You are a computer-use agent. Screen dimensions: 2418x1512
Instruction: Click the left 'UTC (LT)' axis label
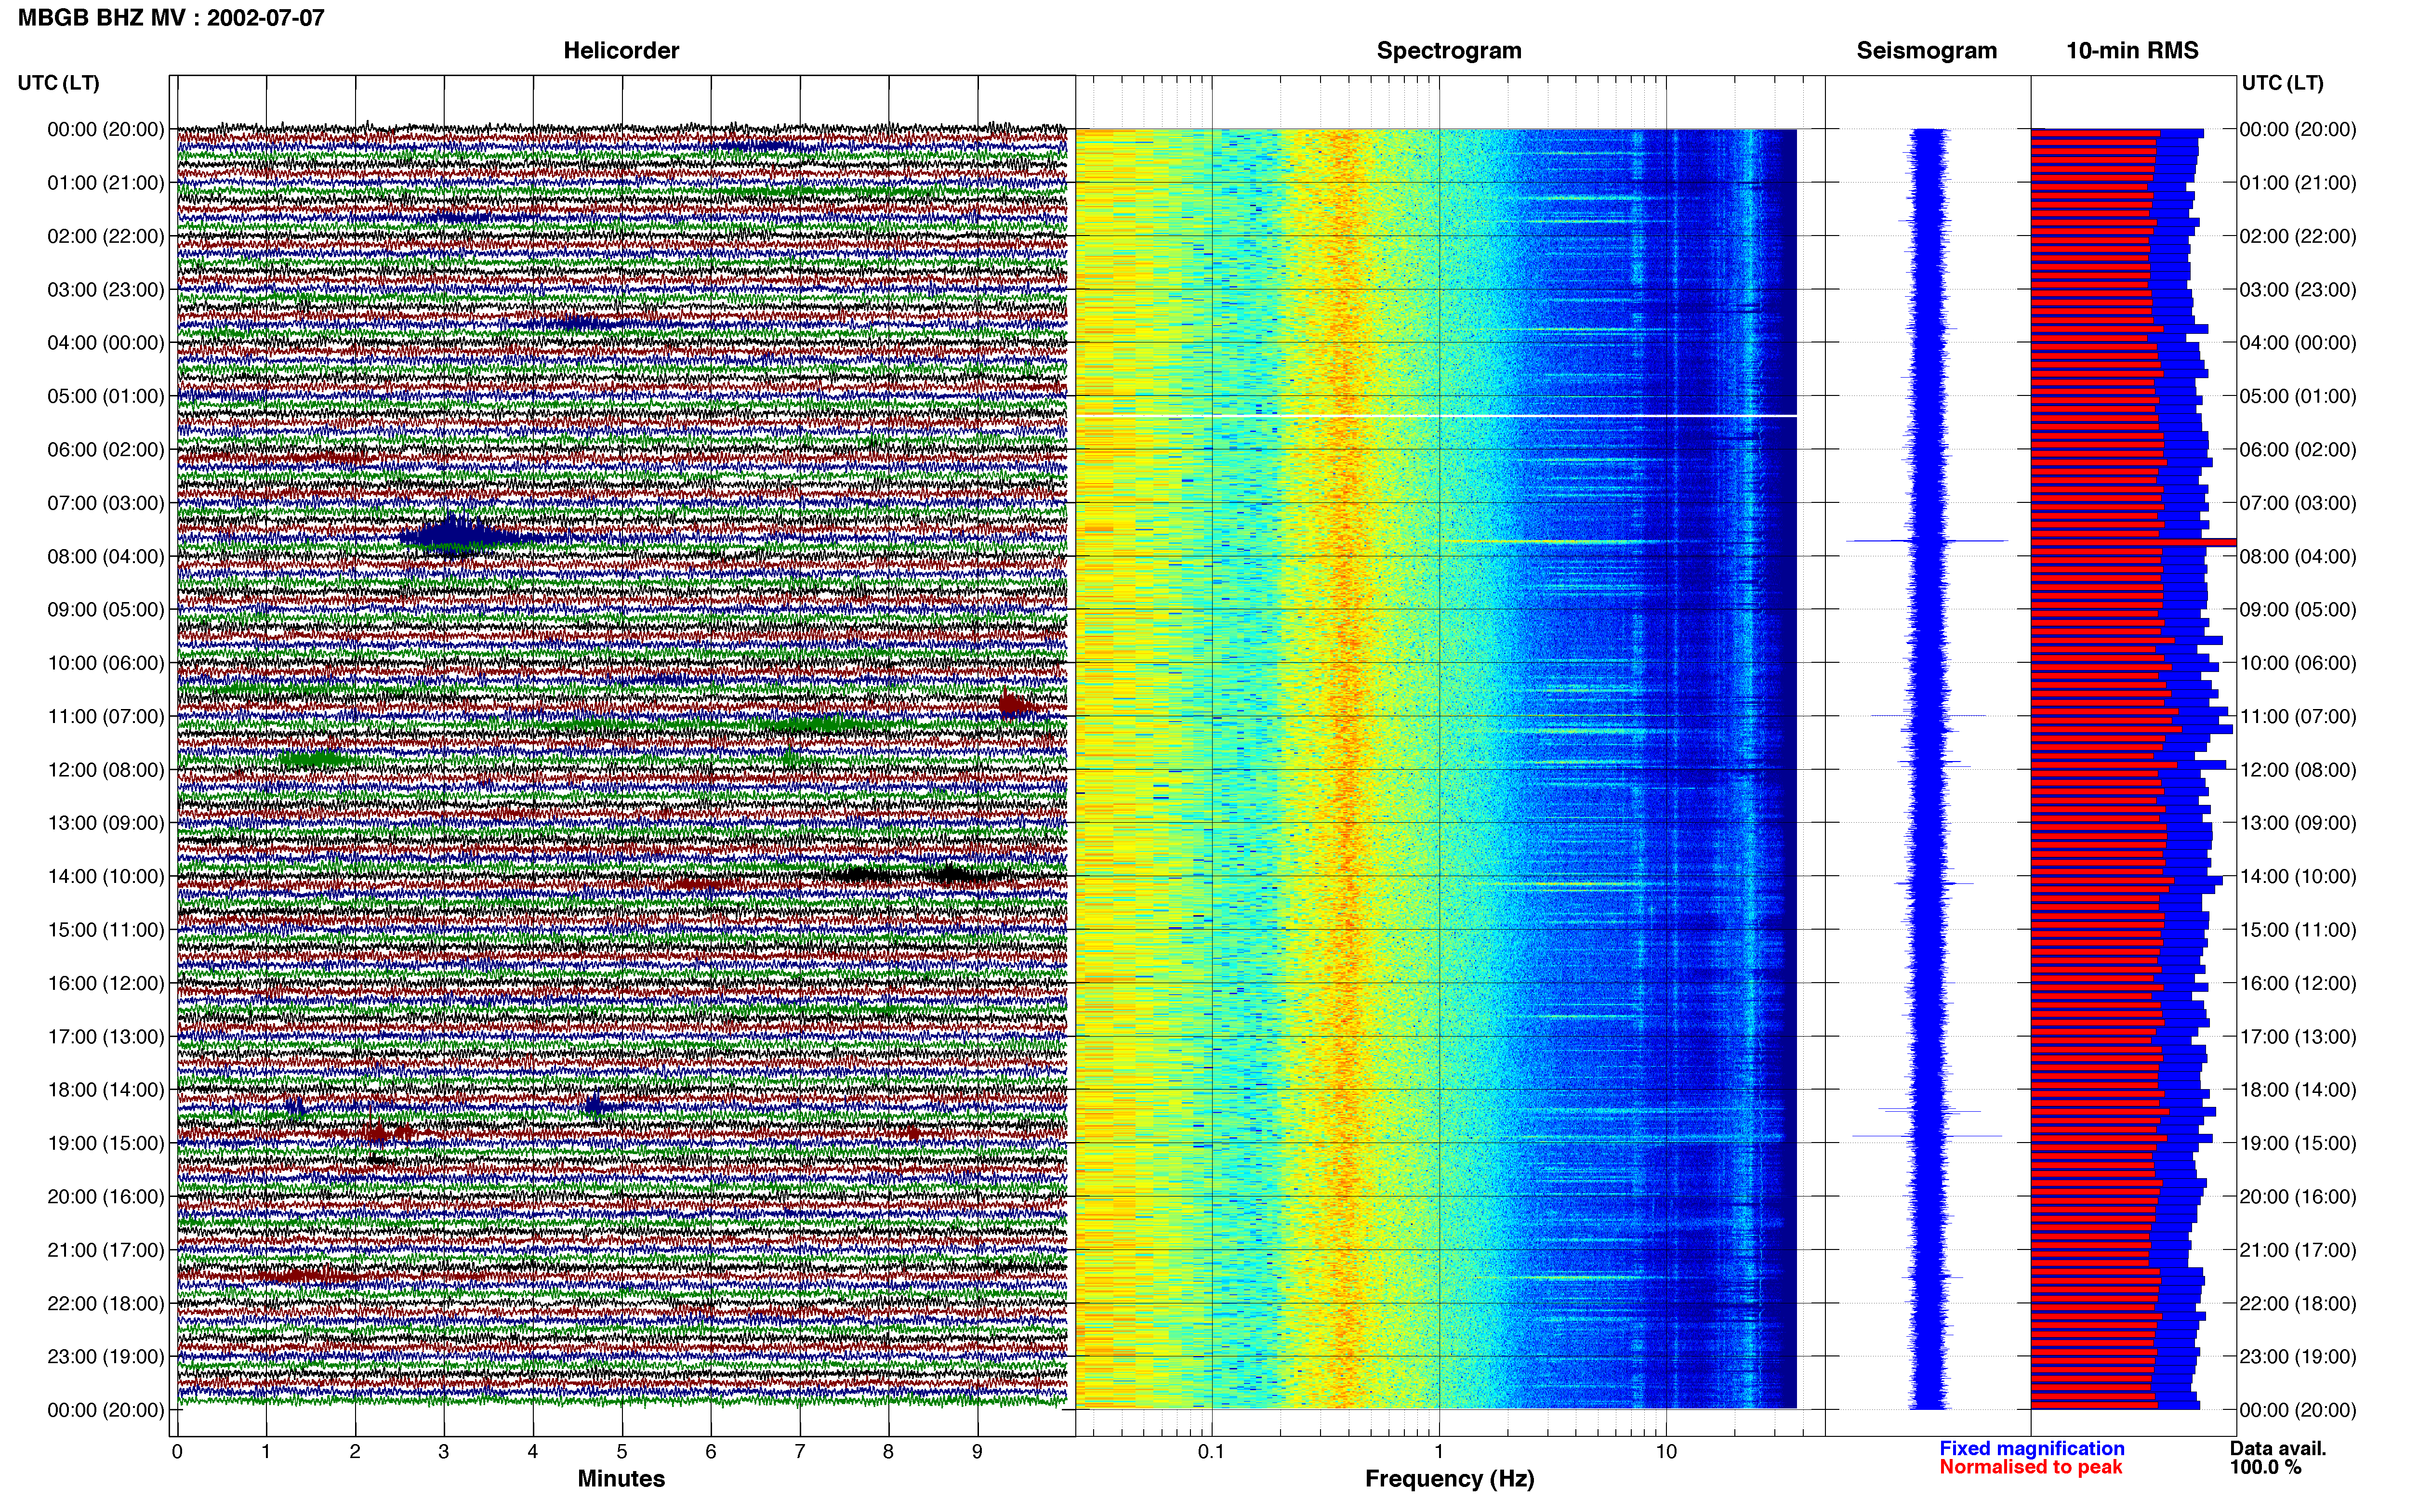point(59,83)
